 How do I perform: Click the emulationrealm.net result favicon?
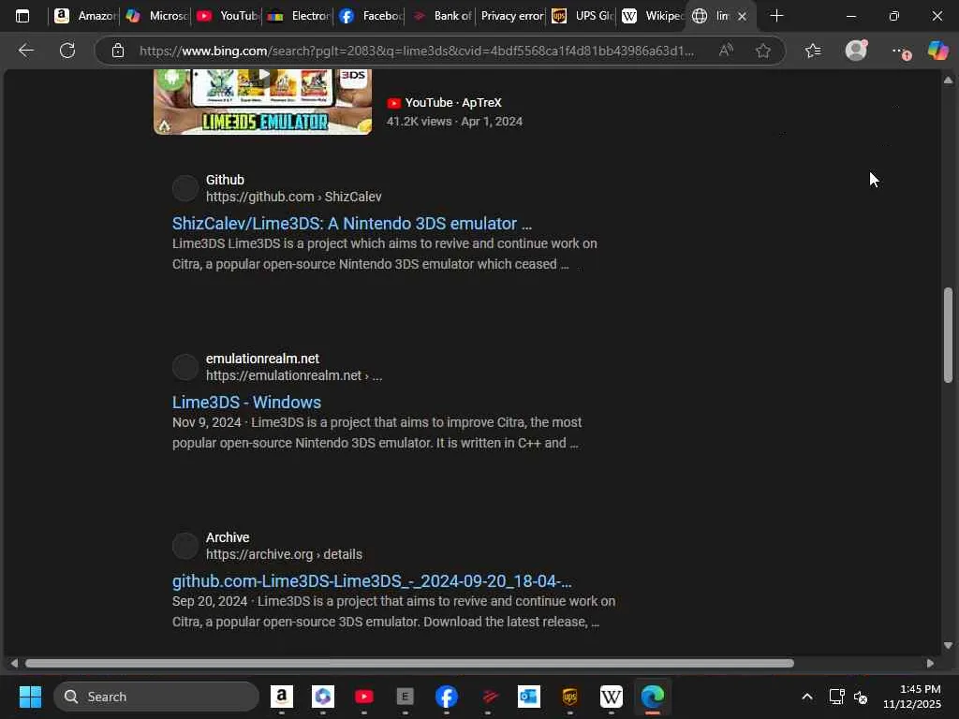pos(185,367)
